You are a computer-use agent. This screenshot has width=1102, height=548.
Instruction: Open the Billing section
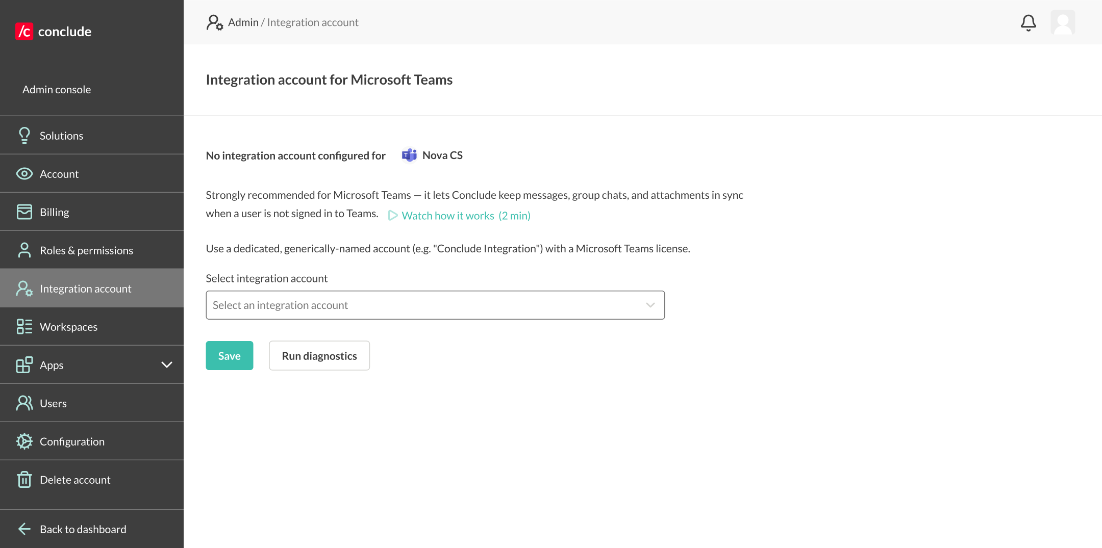(92, 212)
